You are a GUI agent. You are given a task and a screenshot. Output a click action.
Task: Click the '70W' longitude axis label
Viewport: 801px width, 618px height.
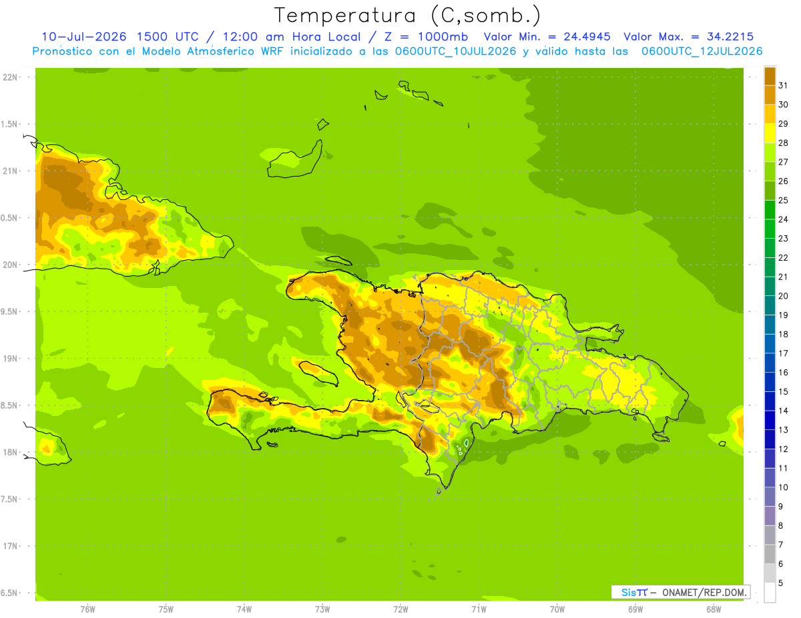tap(557, 609)
